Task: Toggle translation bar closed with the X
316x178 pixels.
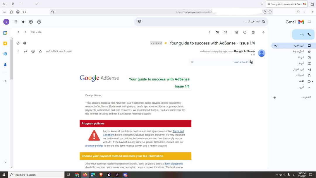Action: click(193, 62)
